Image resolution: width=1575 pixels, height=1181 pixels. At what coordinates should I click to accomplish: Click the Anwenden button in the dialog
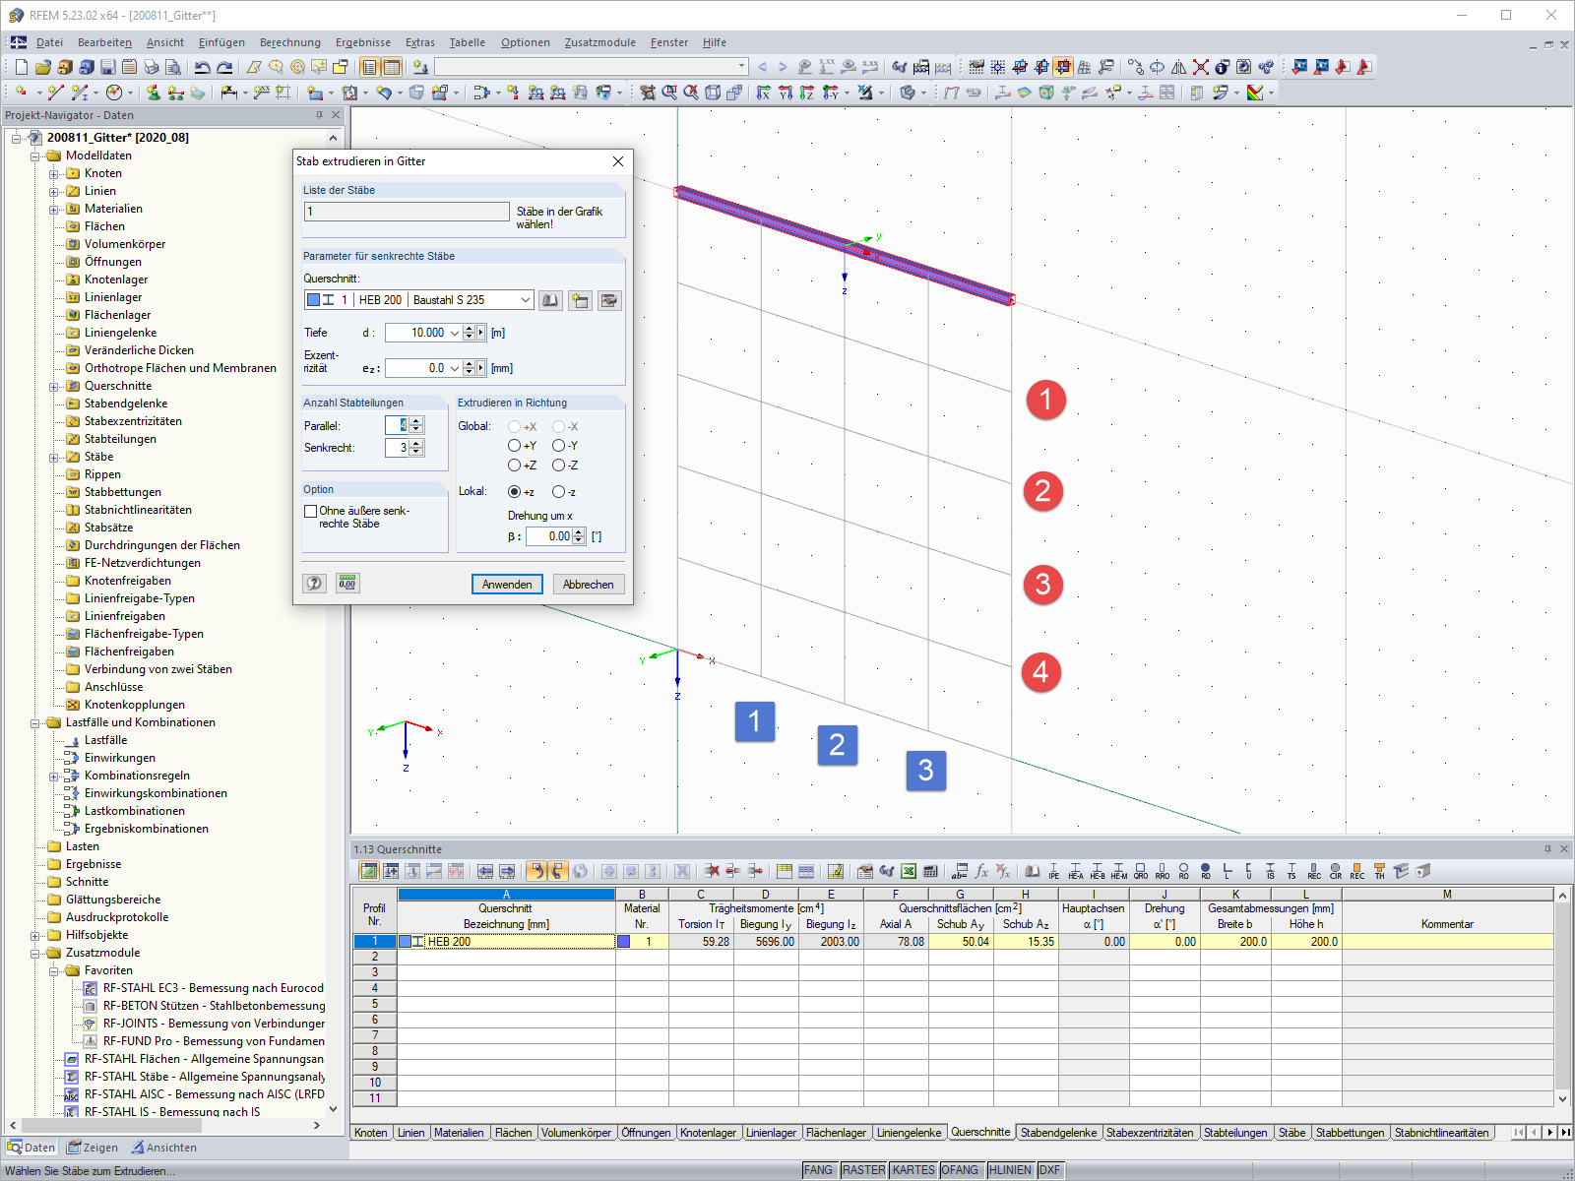[507, 584]
